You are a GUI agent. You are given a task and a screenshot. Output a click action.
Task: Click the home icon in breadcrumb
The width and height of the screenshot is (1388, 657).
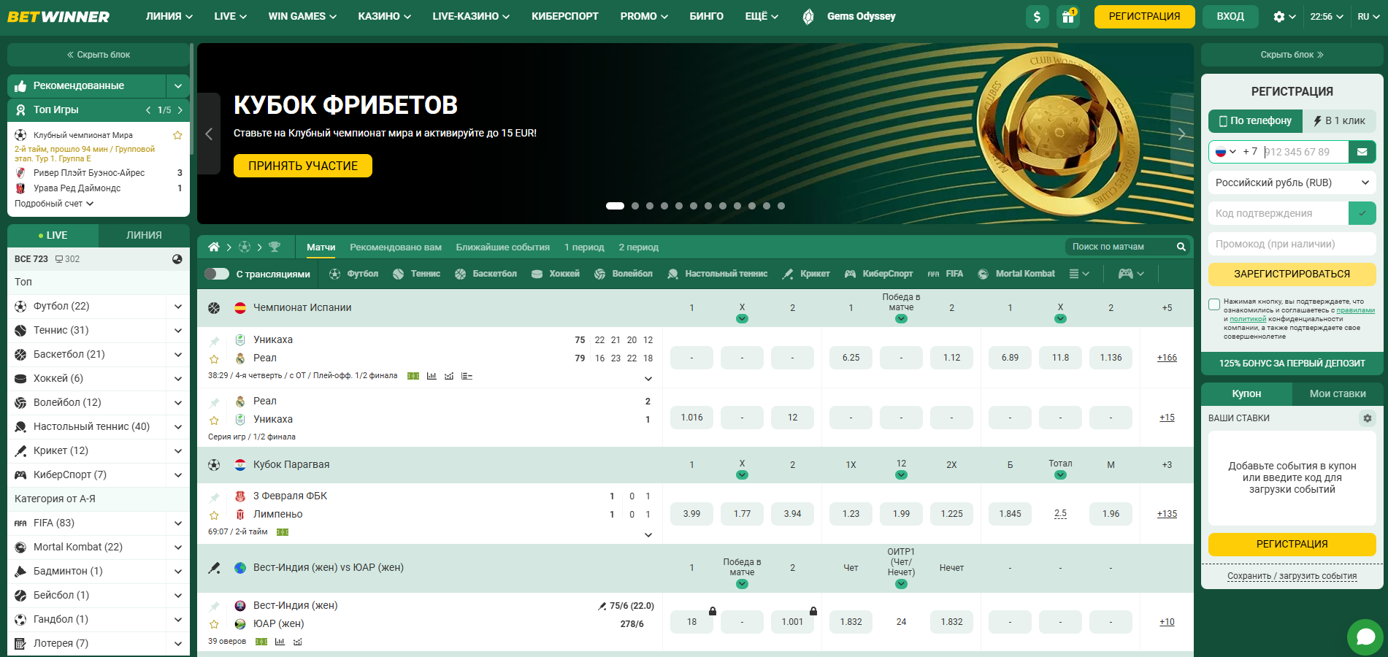click(214, 247)
